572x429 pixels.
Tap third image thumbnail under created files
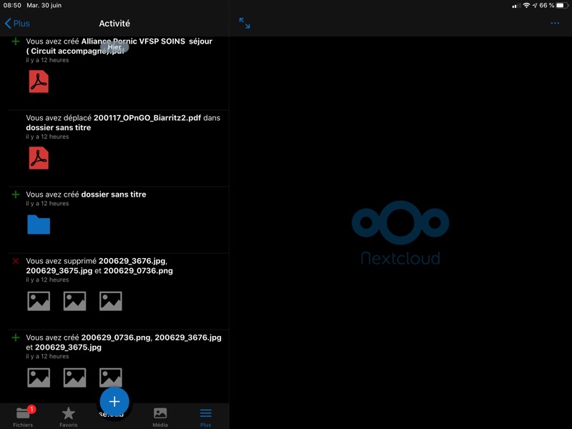click(x=110, y=378)
